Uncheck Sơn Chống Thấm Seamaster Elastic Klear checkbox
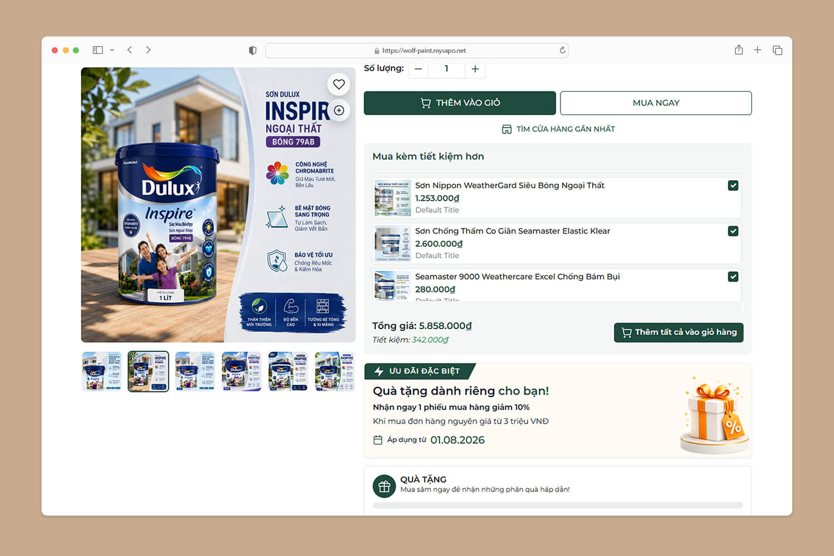Screen dimensions: 834x556 click(733, 231)
